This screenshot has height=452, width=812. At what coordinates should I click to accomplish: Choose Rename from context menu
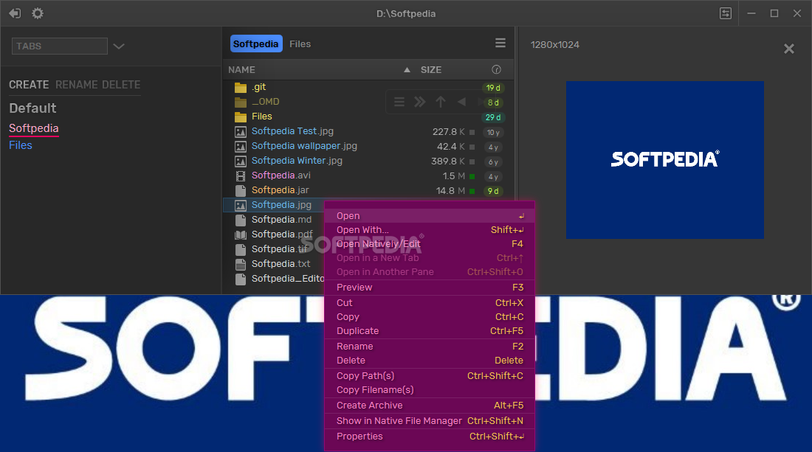tap(430, 346)
